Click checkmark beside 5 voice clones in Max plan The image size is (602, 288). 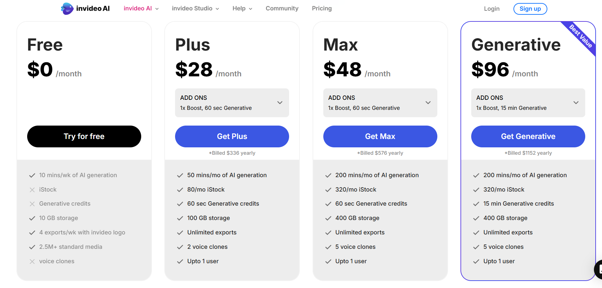pos(328,247)
